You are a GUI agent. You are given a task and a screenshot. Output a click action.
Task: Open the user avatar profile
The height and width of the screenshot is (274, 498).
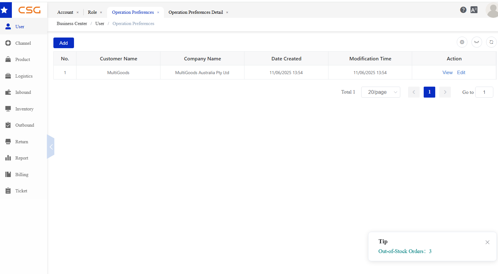tap(492, 10)
